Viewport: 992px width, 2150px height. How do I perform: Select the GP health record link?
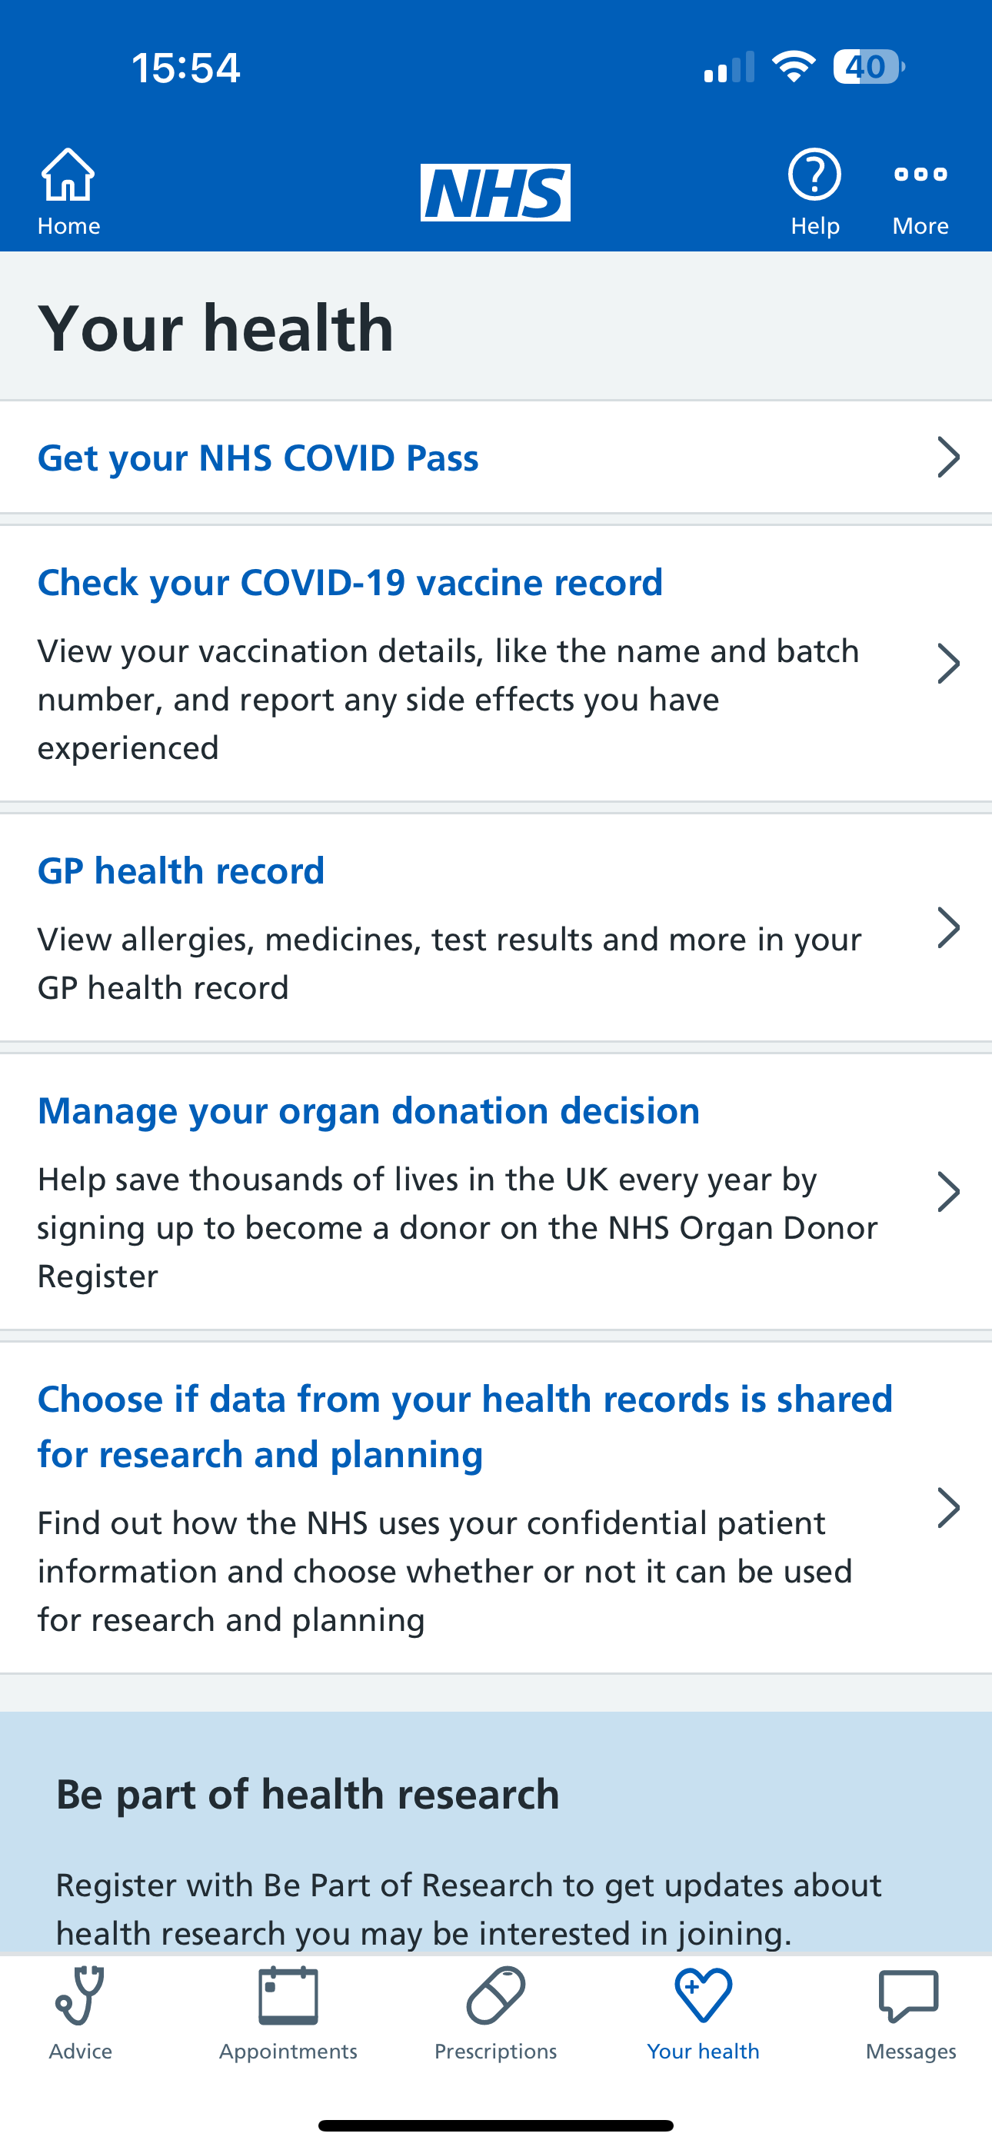pyautogui.click(x=181, y=871)
